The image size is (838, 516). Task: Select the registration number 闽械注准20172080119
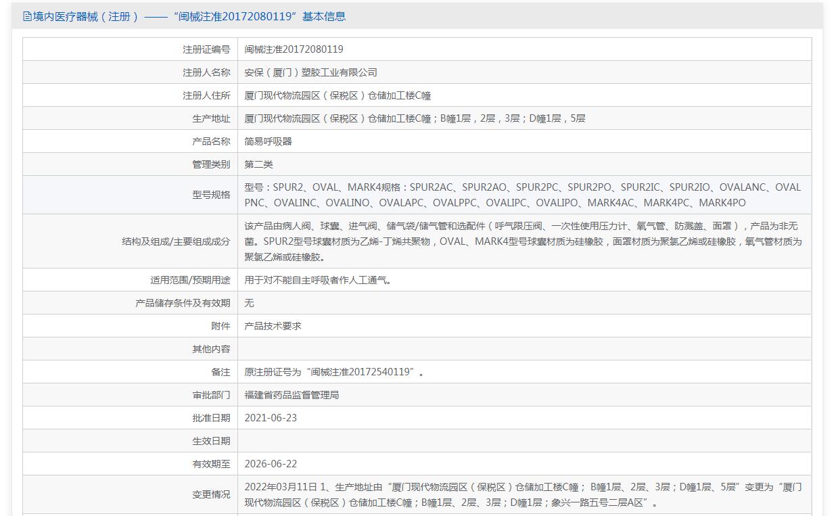click(294, 49)
